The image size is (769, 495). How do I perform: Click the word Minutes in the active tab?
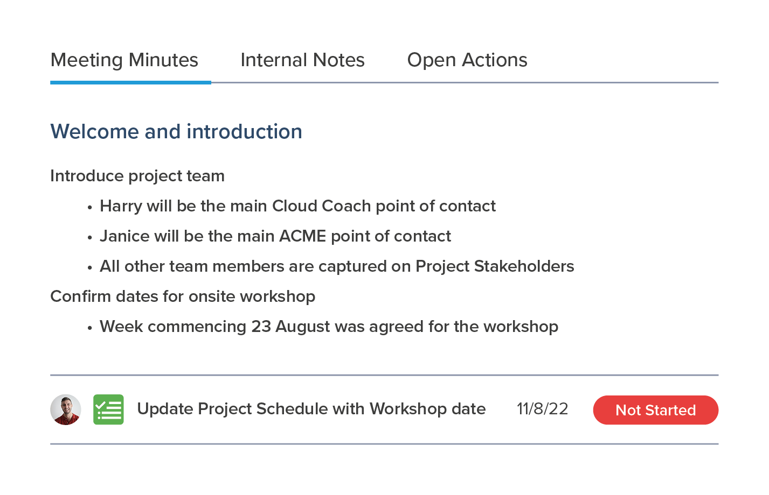163,60
